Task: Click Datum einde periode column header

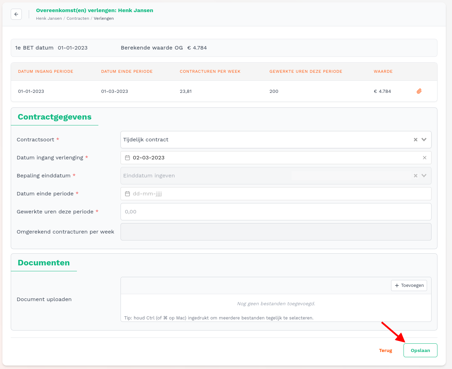Action: [127, 71]
